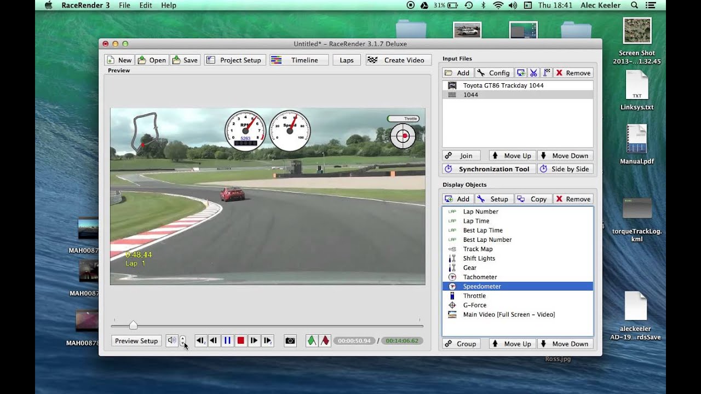Open Preview Setup
This screenshot has height=394, width=701.
tap(136, 341)
